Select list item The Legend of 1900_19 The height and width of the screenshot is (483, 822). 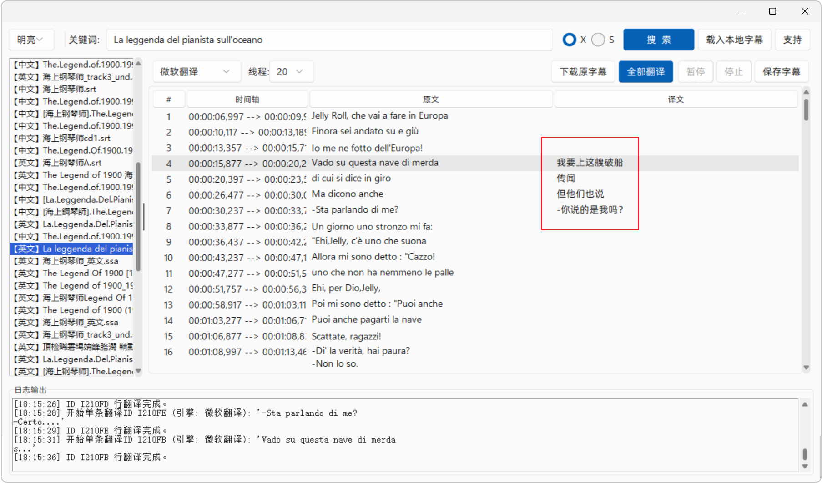[72, 285]
